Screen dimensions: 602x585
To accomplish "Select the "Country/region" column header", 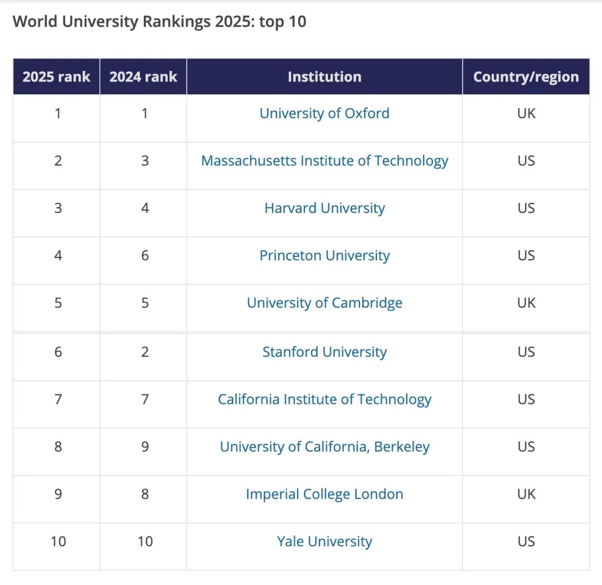I will tap(526, 77).
